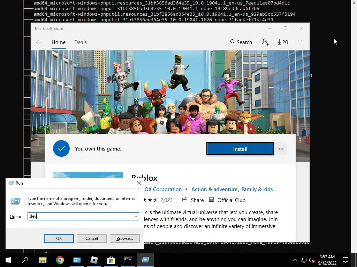357x267 pixels.
Task: Open the taskbar app left of Roblox
Action: [x=77, y=260]
